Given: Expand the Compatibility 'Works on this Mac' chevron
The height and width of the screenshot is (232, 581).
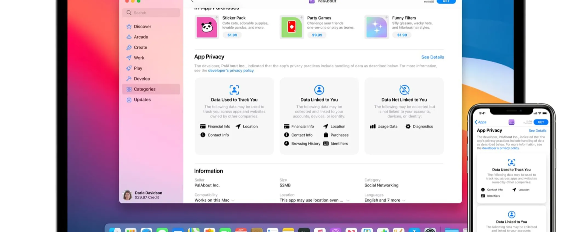Looking at the screenshot, I should 233,200.
